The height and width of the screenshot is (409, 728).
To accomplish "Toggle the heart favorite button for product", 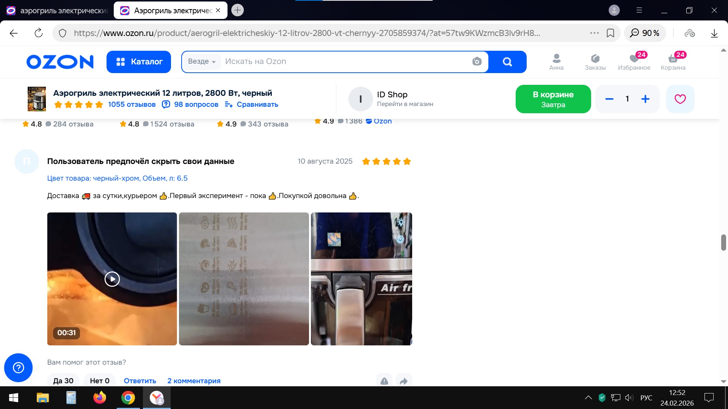I will point(680,99).
